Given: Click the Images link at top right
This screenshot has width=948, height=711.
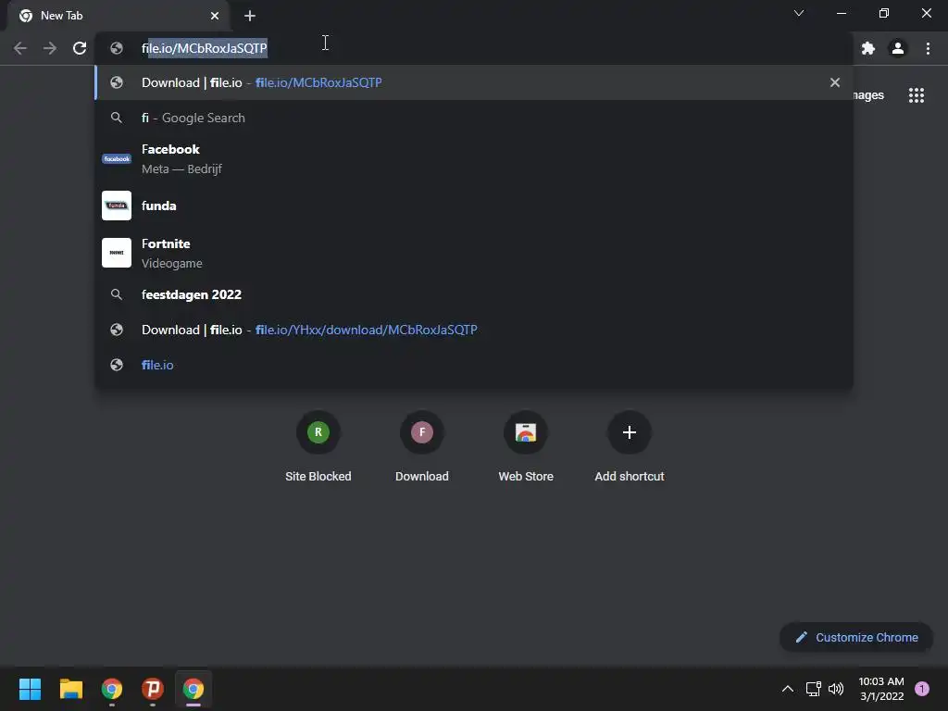Looking at the screenshot, I should pos(868,95).
